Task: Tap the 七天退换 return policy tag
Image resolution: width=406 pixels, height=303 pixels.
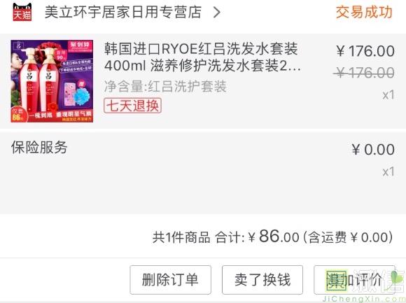Action: [x=132, y=105]
